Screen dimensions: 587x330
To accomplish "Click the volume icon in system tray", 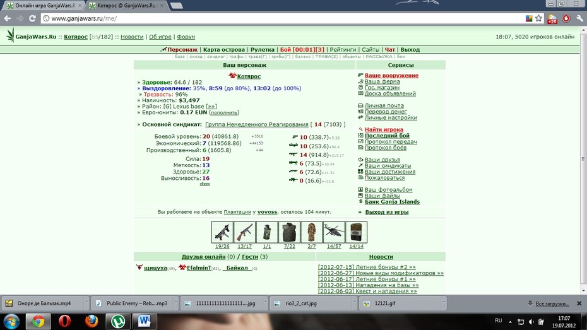I will [531, 322].
